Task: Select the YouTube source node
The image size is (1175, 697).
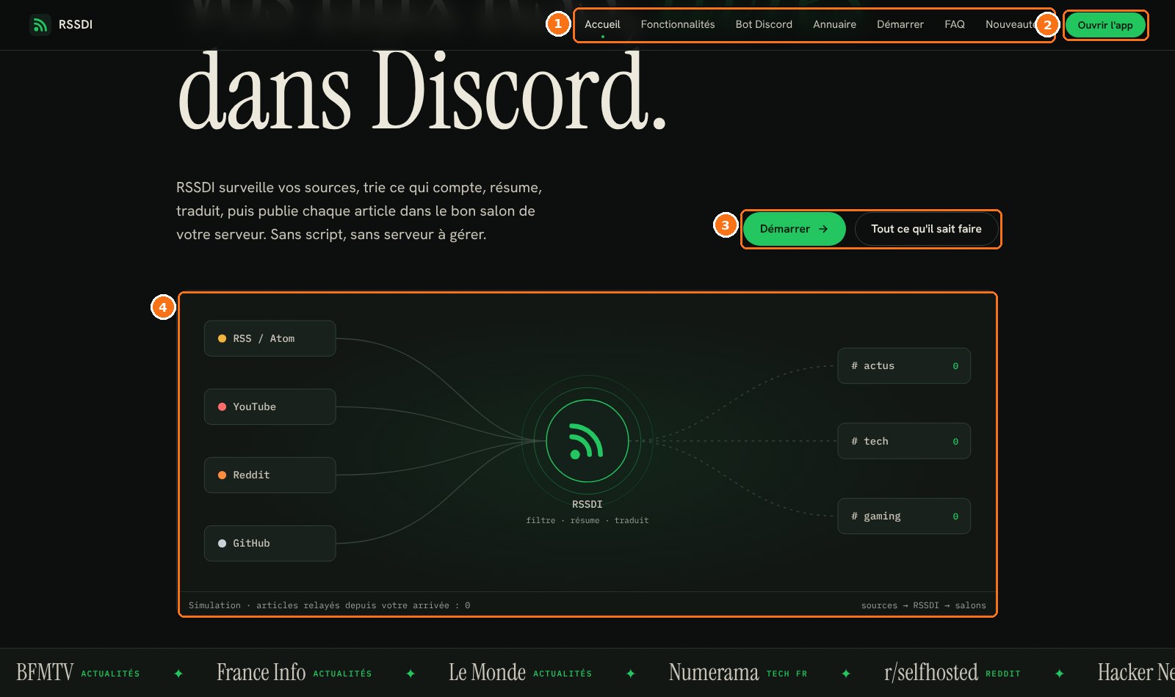Action: (x=270, y=406)
